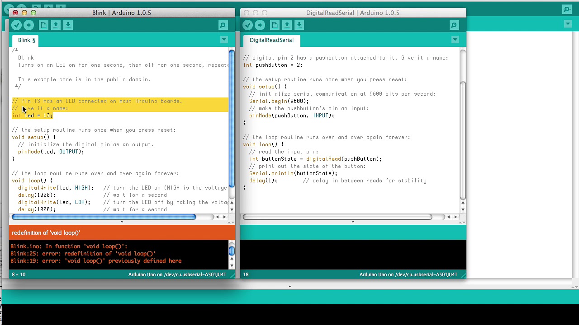Click 'int pushButton = 2;' line
This screenshot has width=579, height=325.
click(273, 65)
